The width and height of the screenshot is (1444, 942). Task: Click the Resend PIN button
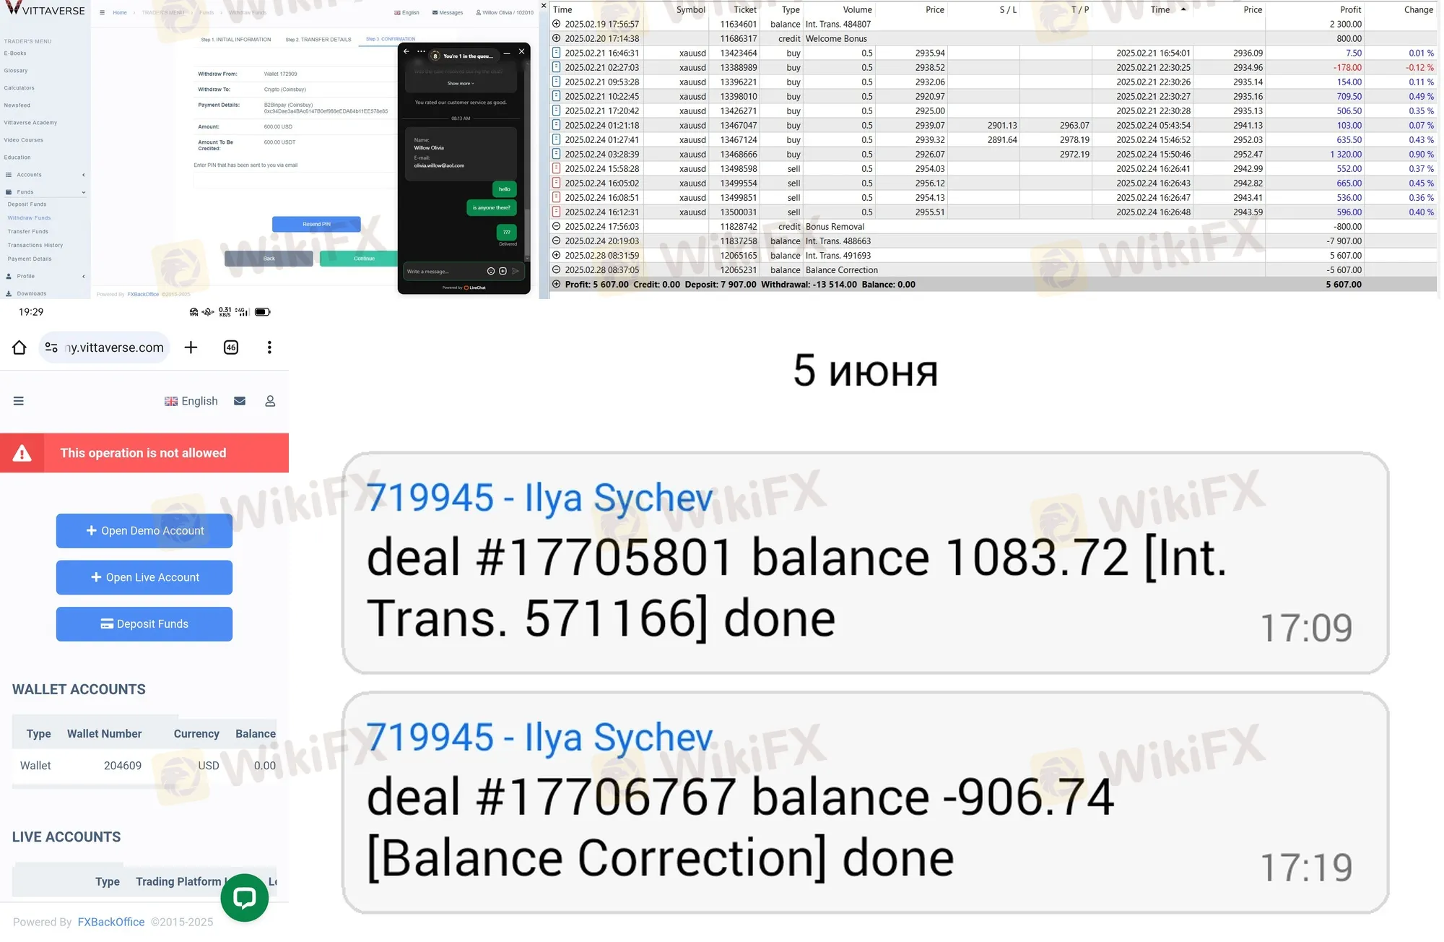[x=316, y=224]
